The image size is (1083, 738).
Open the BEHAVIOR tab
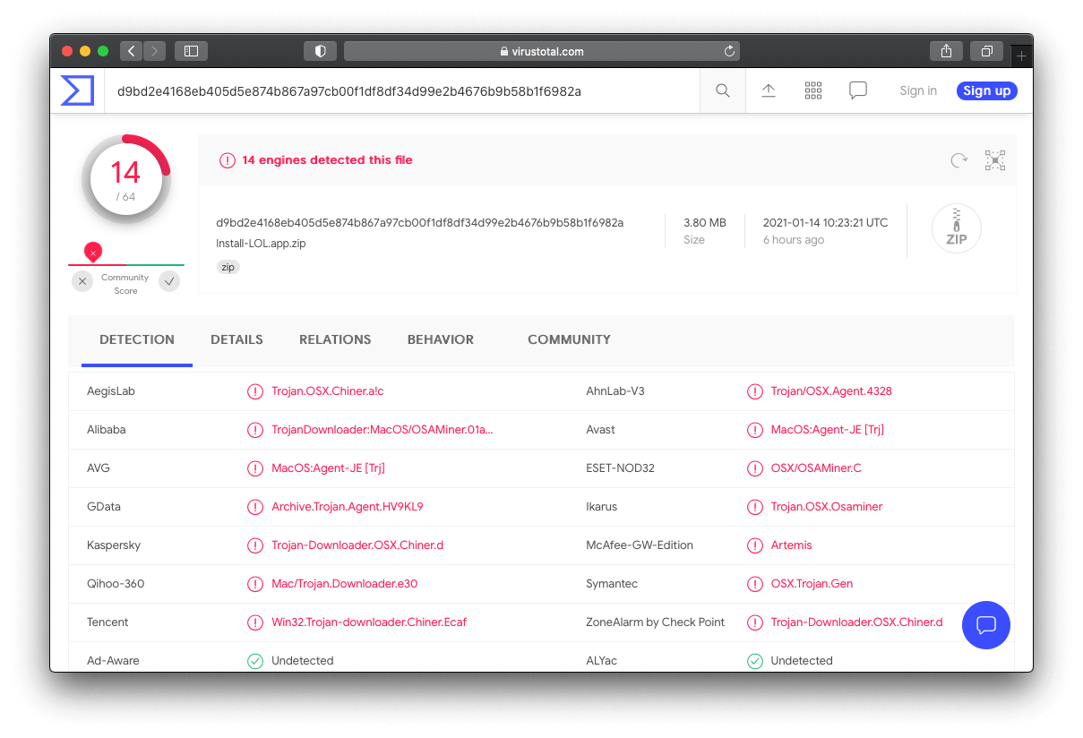(441, 339)
